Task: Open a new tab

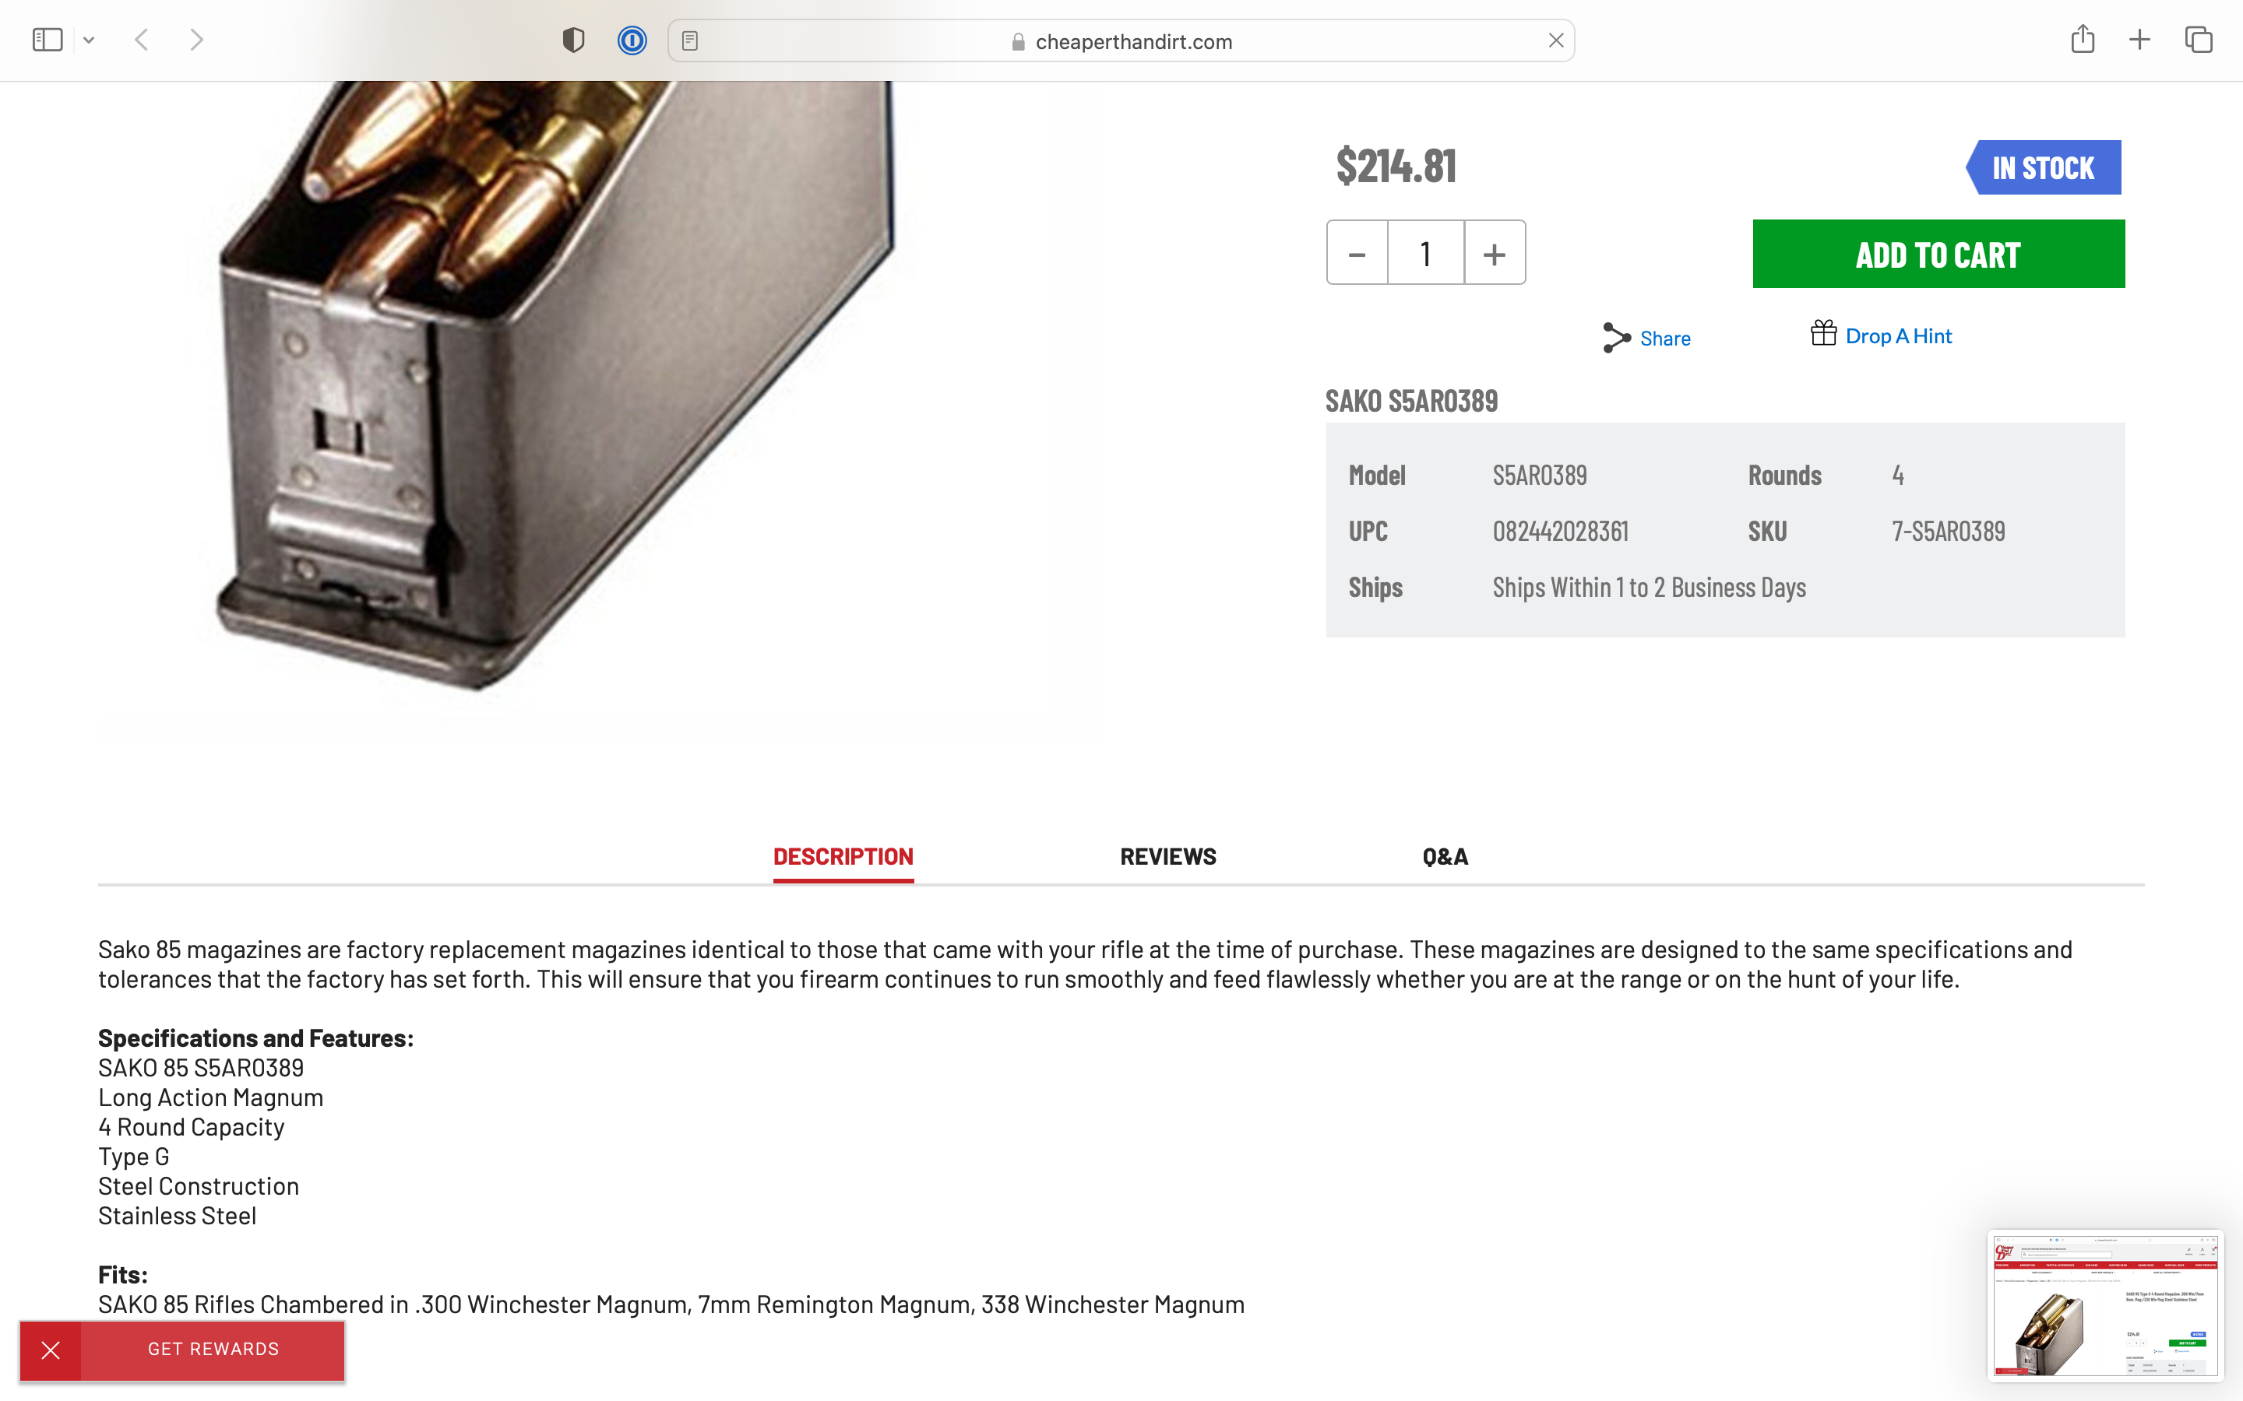Action: [x=2139, y=40]
